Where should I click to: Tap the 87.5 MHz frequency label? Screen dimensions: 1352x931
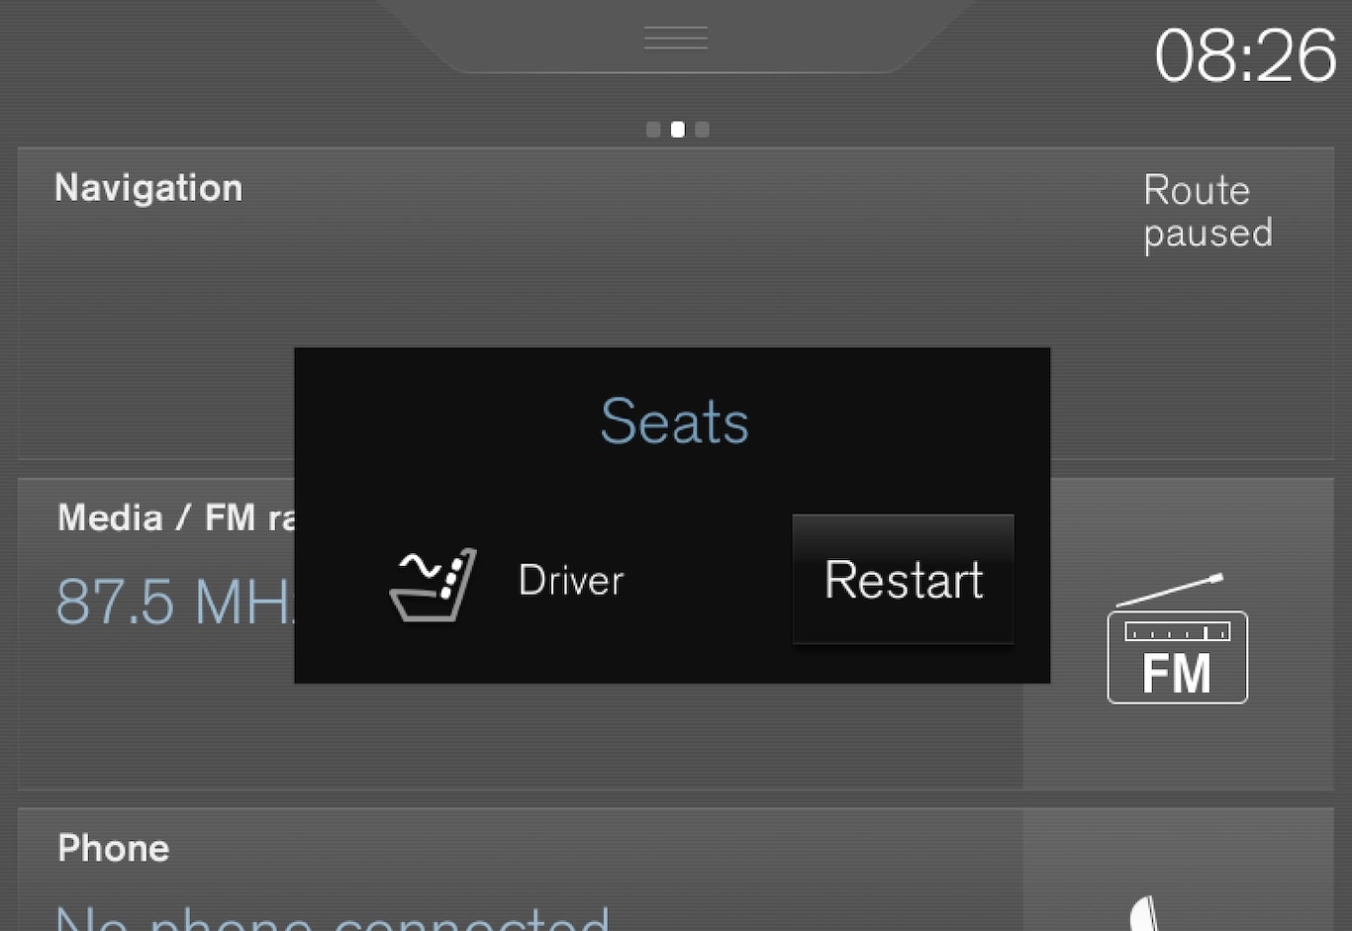[x=175, y=601]
